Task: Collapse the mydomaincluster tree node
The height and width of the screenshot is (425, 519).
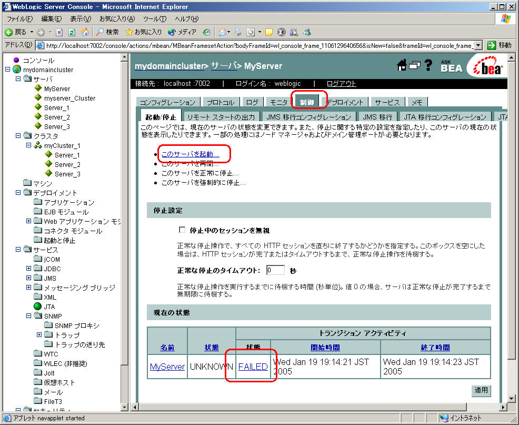Action: point(8,70)
